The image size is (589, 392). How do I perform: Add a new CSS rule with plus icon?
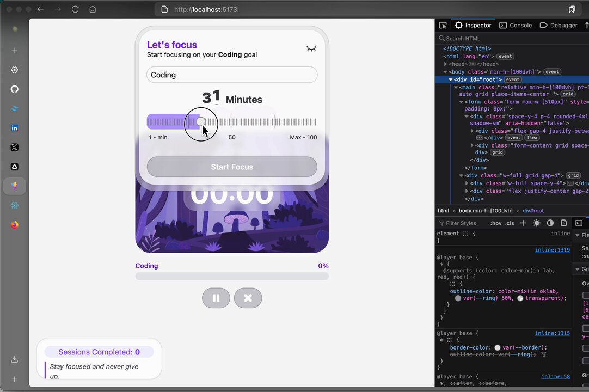523,223
